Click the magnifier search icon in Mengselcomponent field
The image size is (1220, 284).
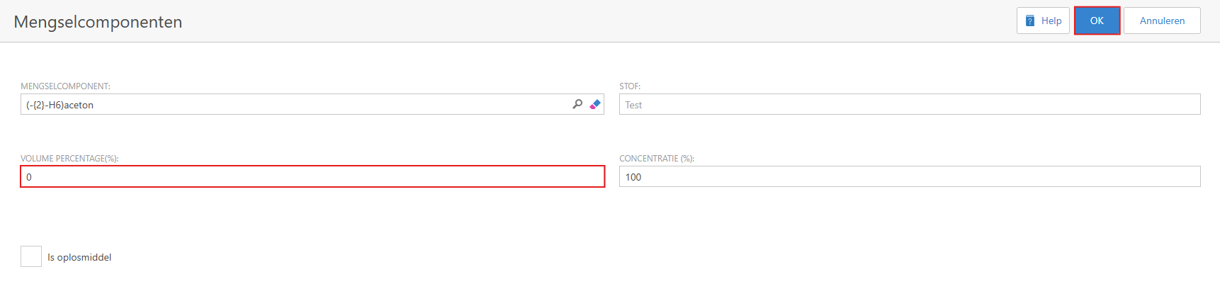[x=577, y=104]
